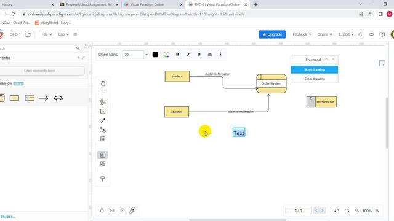Click the cloud save icon beside DFD-1

coord(28,34)
